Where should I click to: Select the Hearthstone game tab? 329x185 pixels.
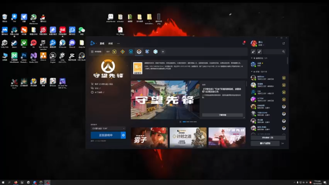click(x=123, y=52)
